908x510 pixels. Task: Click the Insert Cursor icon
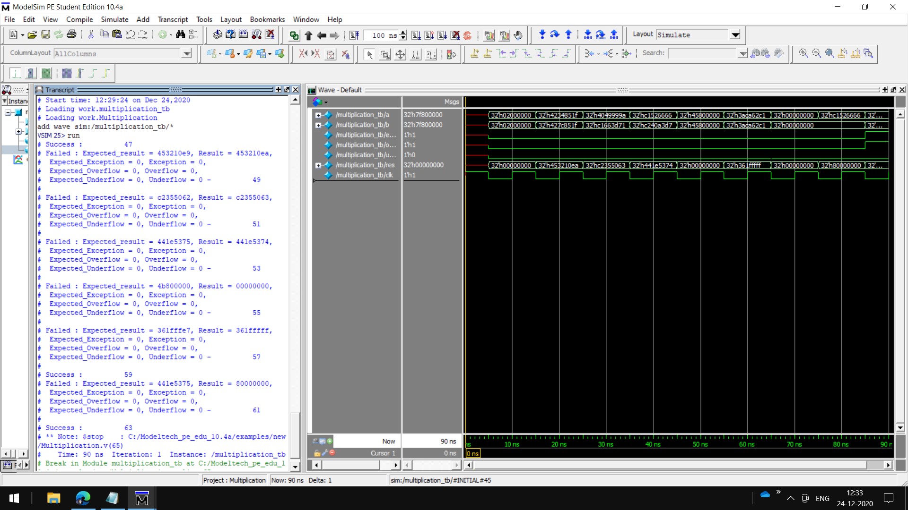[x=474, y=54]
